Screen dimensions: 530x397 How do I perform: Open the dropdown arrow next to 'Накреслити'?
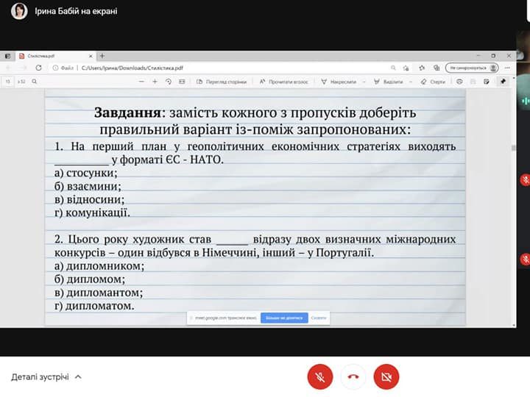pos(364,82)
